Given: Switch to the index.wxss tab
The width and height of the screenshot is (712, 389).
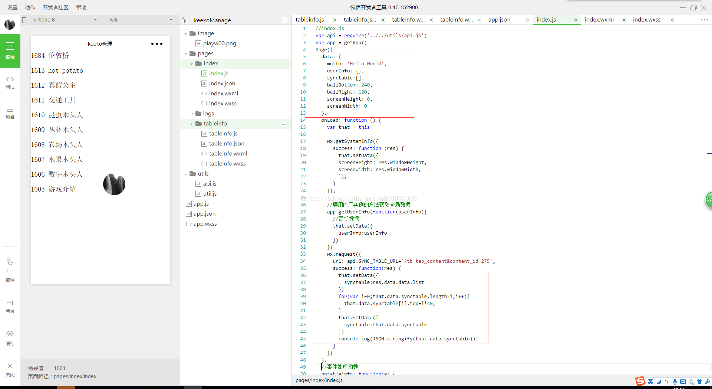Looking at the screenshot, I should pyautogui.click(x=647, y=20).
